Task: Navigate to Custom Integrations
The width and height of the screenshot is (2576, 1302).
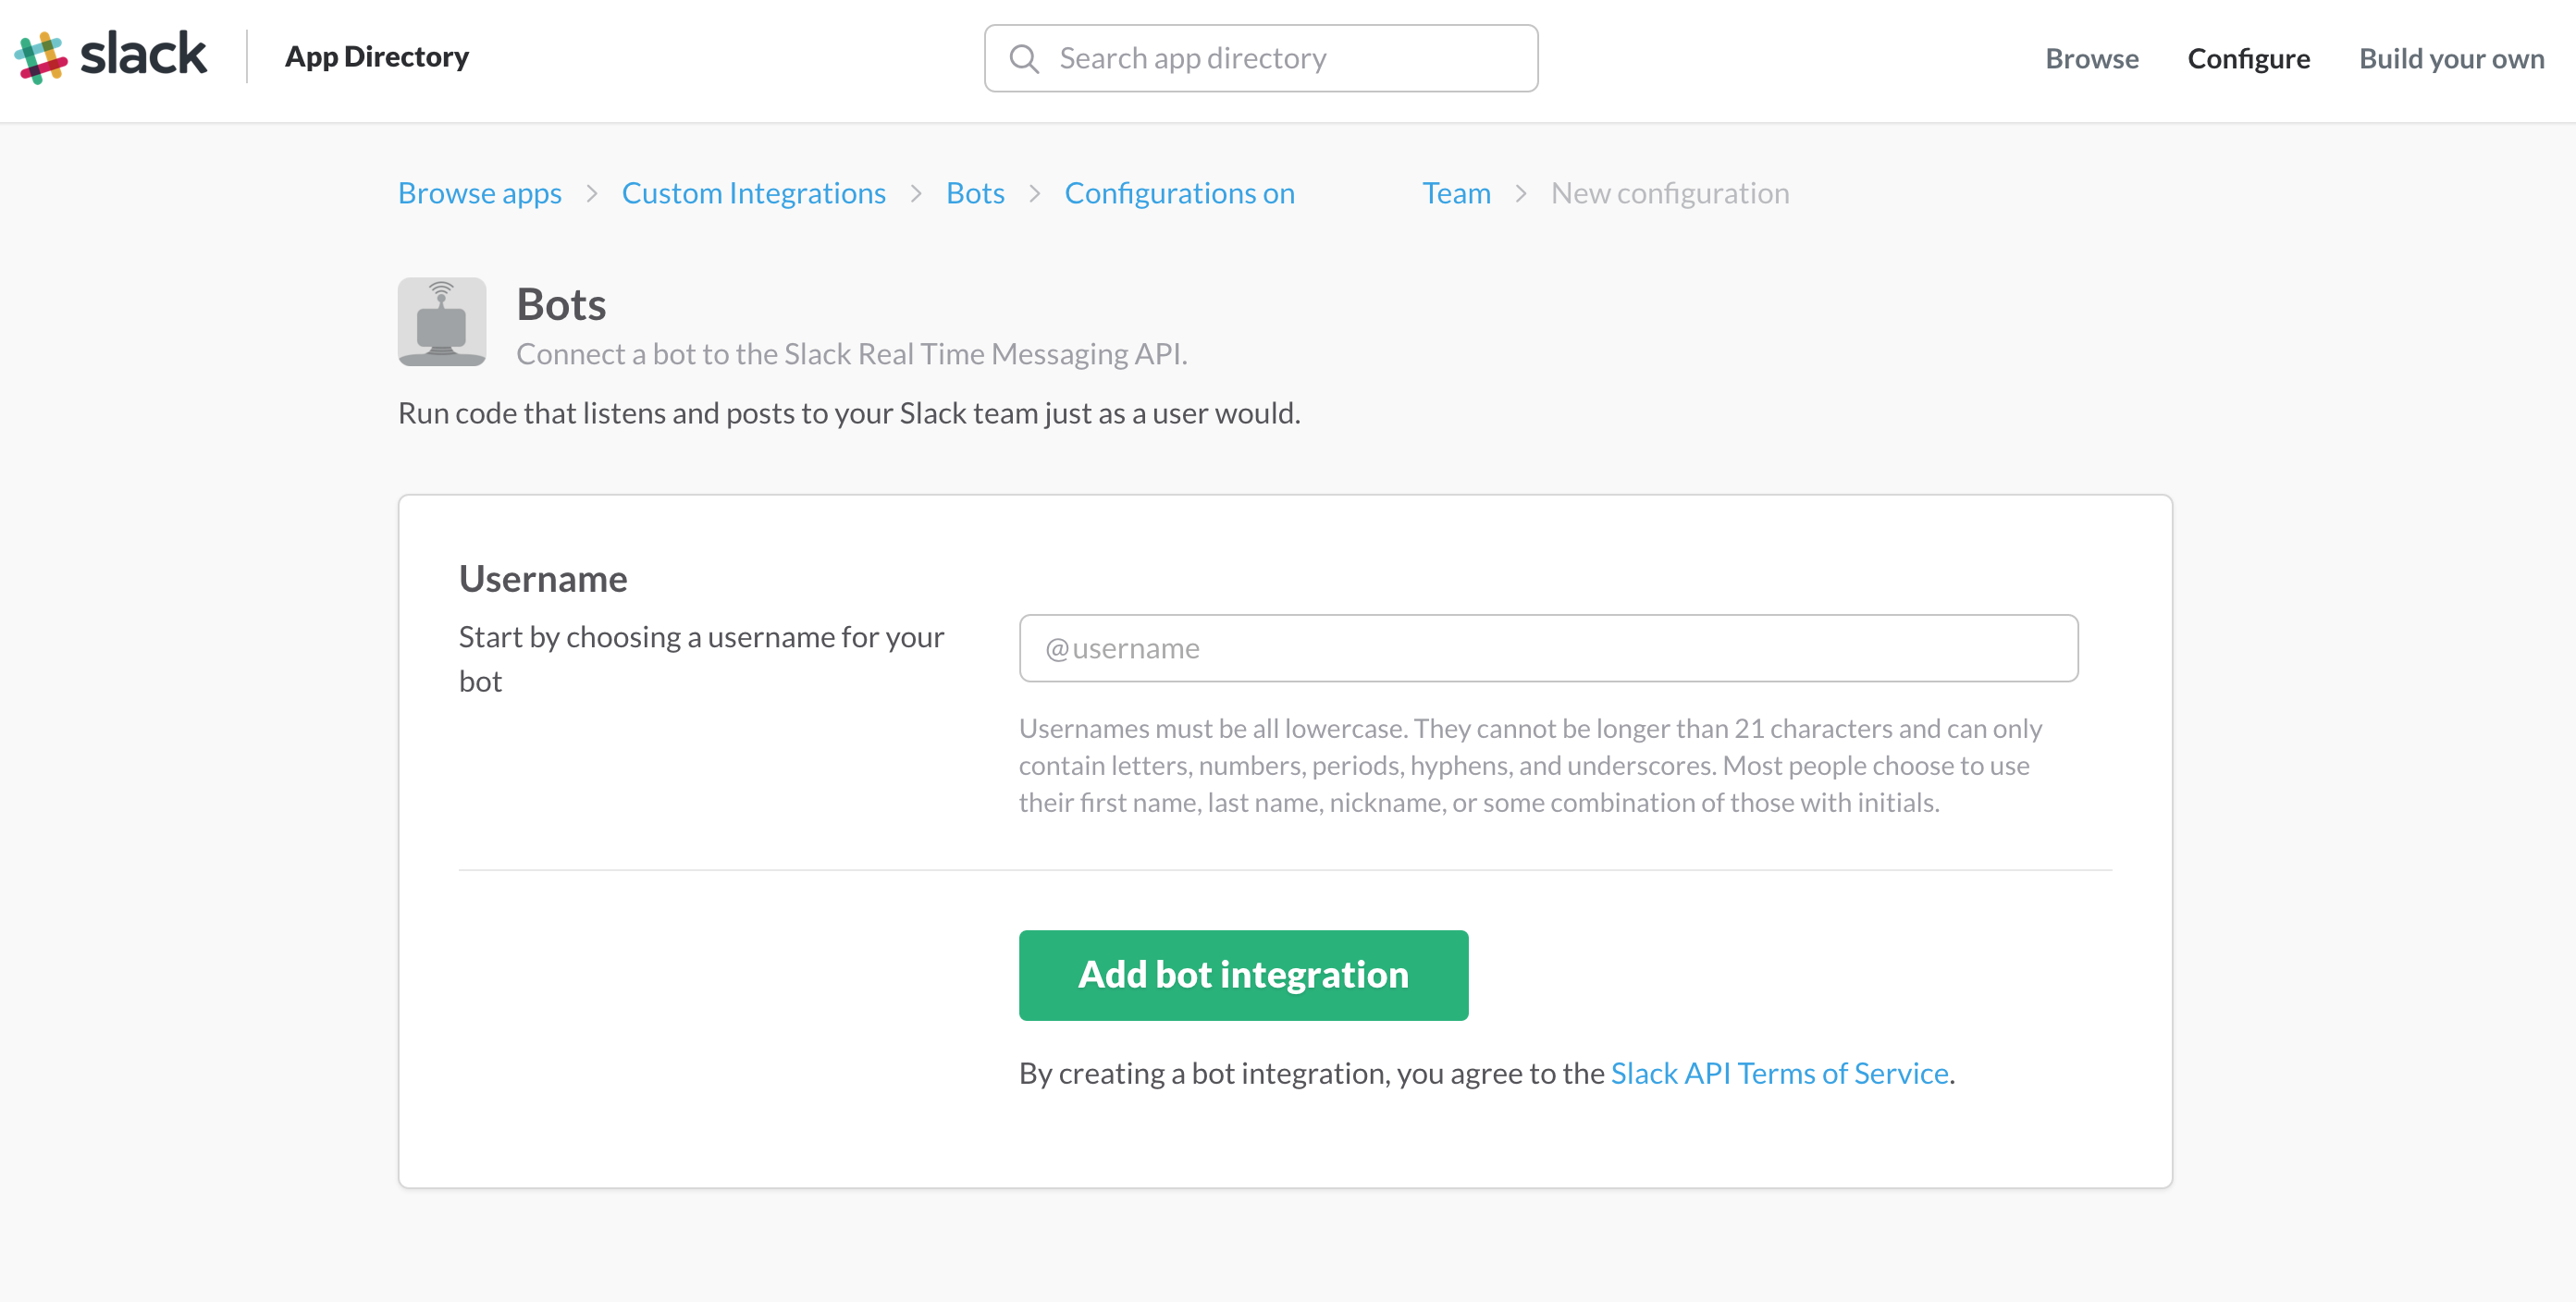Action: (x=753, y=193)
